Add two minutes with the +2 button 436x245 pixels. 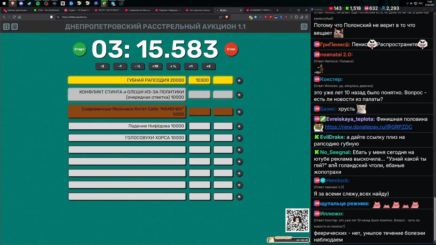coord(208,66)
